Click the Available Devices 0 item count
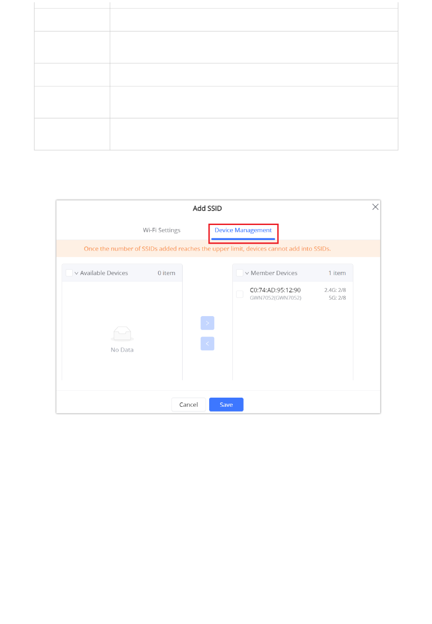 click(166, 273)
